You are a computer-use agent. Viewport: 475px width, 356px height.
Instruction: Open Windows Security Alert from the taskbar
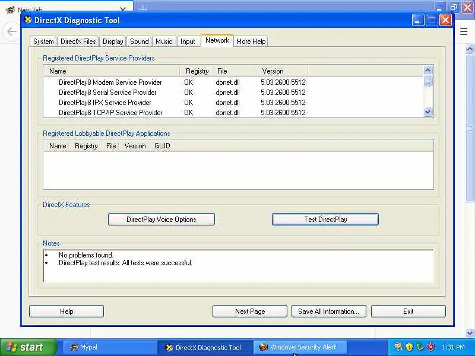[300, 347]
